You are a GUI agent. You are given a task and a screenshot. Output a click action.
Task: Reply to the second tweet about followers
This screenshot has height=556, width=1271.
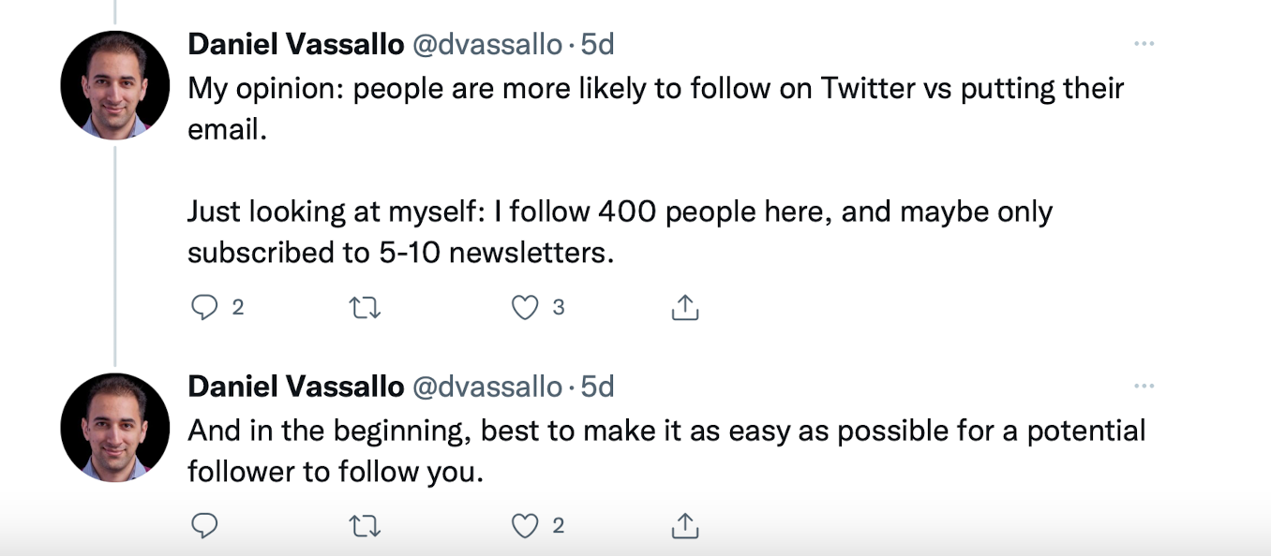[x=204, y=527]
